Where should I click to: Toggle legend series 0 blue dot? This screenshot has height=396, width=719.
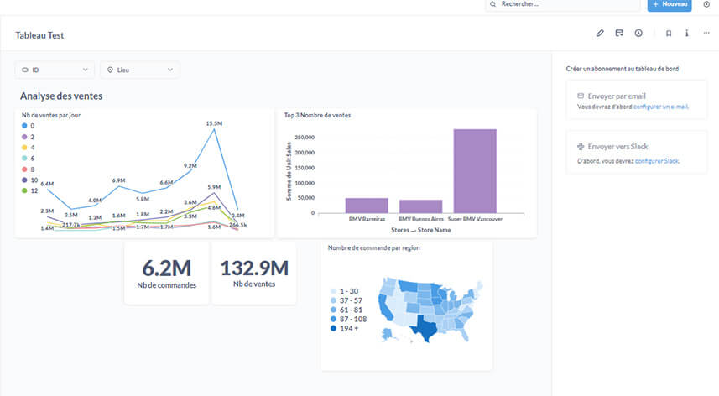(x=24, y=126)
